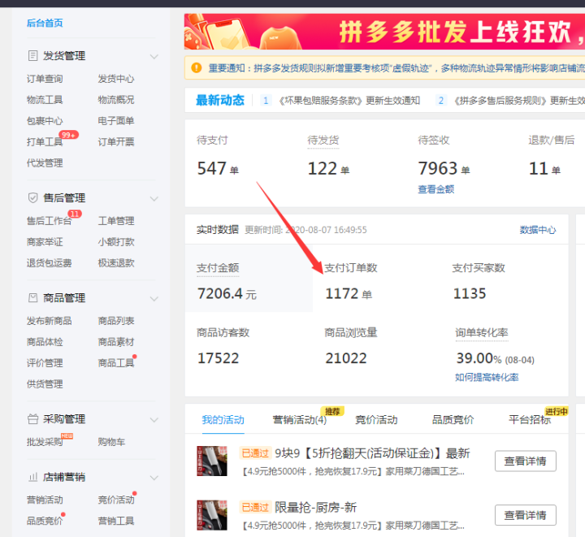Open 商品素材 menu item
The height and width of the screenshot is (537, 585).
coord(116,342)
